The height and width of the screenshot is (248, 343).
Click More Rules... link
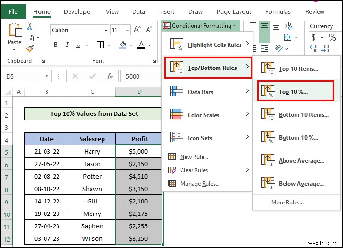[287, 203]
